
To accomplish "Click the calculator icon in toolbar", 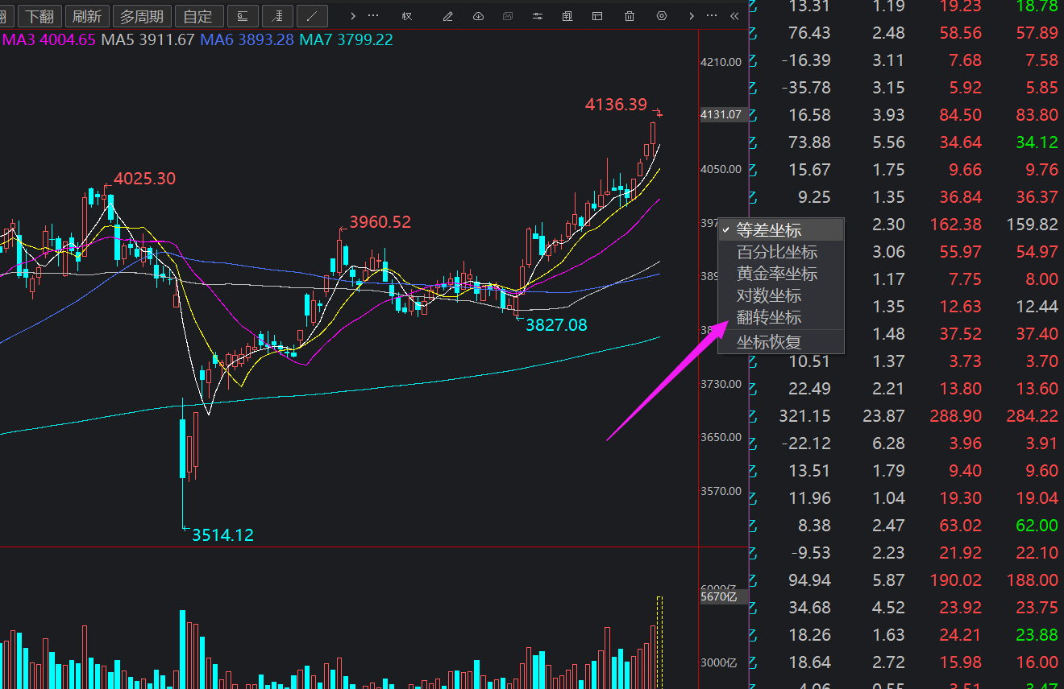I will tap(567, 16).
